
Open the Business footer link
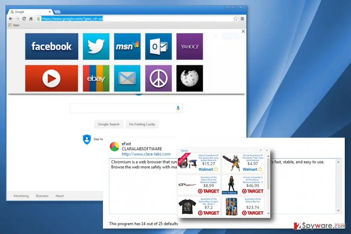coord(42,196)
